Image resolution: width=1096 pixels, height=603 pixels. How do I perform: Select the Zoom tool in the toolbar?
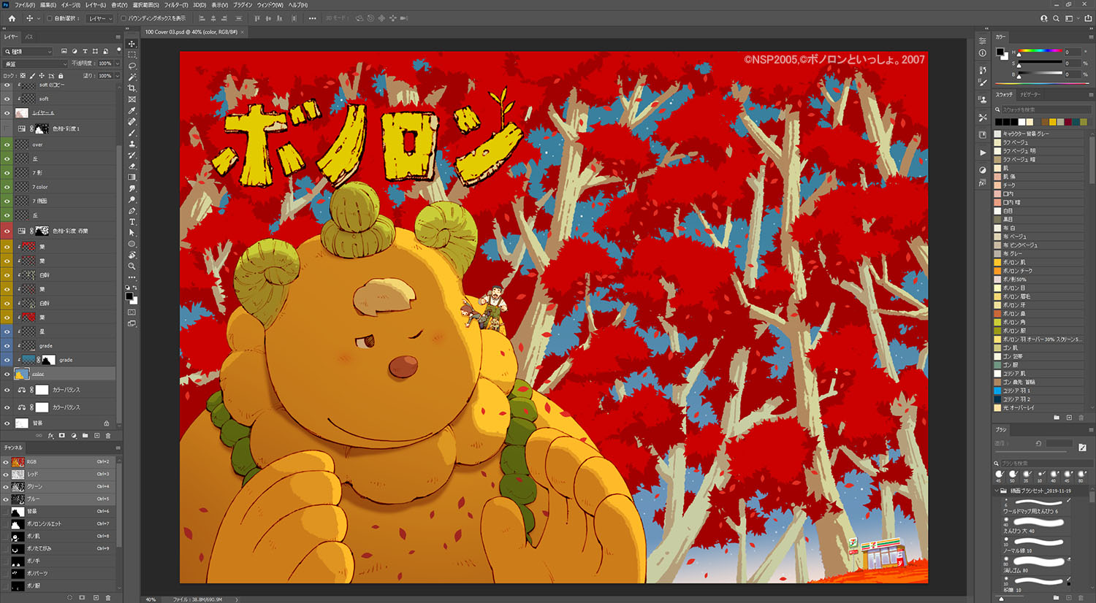coord(132,266)
